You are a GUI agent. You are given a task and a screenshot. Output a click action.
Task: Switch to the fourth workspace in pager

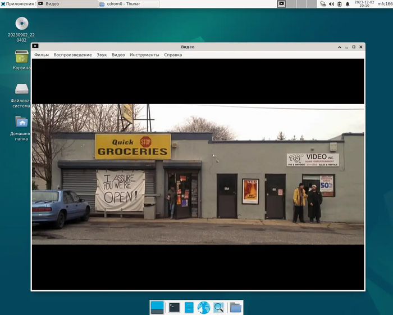click(311, 4)
